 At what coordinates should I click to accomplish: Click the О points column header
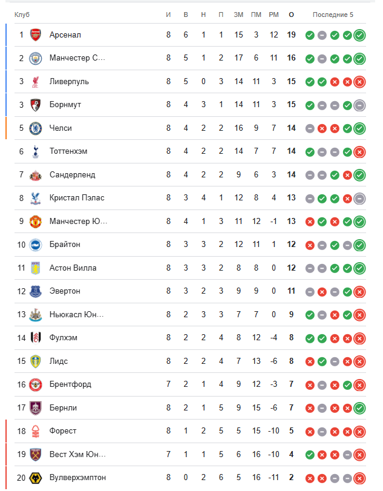292,15
